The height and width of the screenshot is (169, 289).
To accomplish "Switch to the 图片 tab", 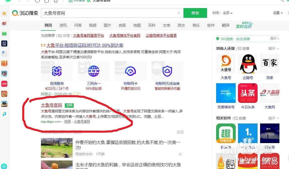I will [x=107, y=25].
